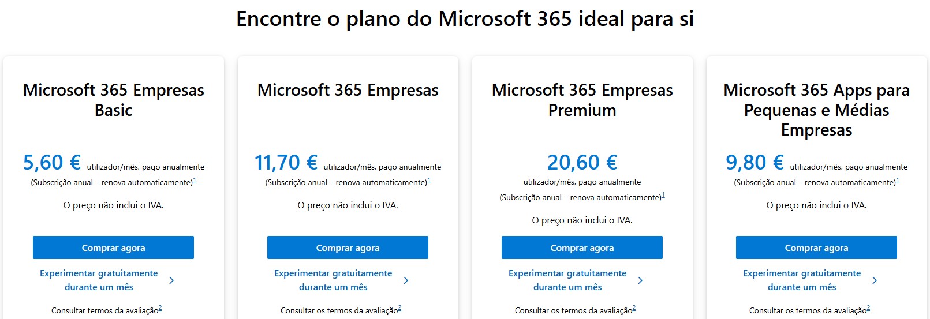Buy Microsoft 365 Apps para Pequenas e Médias Empresas
This screenshot has height=319, width=930.
click(816, 247)
